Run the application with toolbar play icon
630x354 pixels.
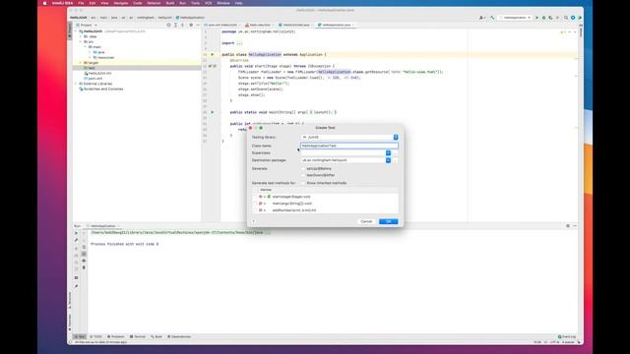(536, 18)
